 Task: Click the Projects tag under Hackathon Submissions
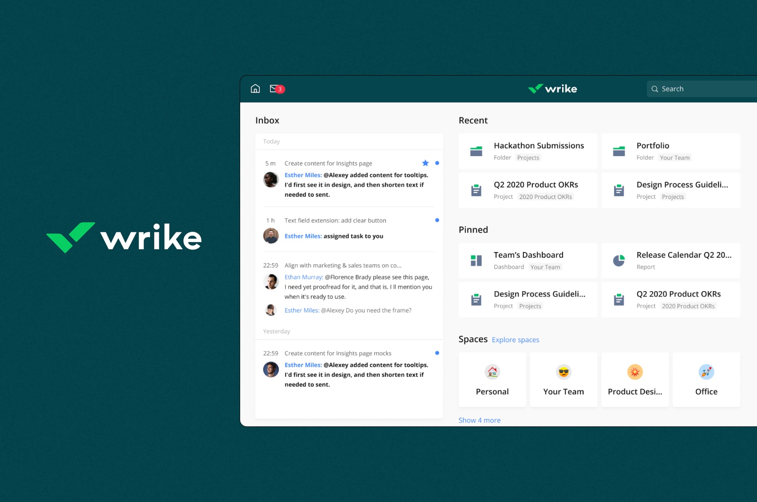528,158
